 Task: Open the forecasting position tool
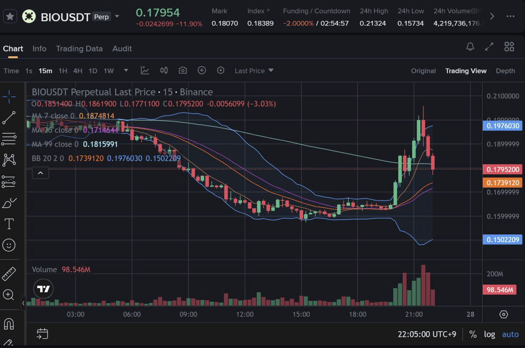click(x=9, y=181)
